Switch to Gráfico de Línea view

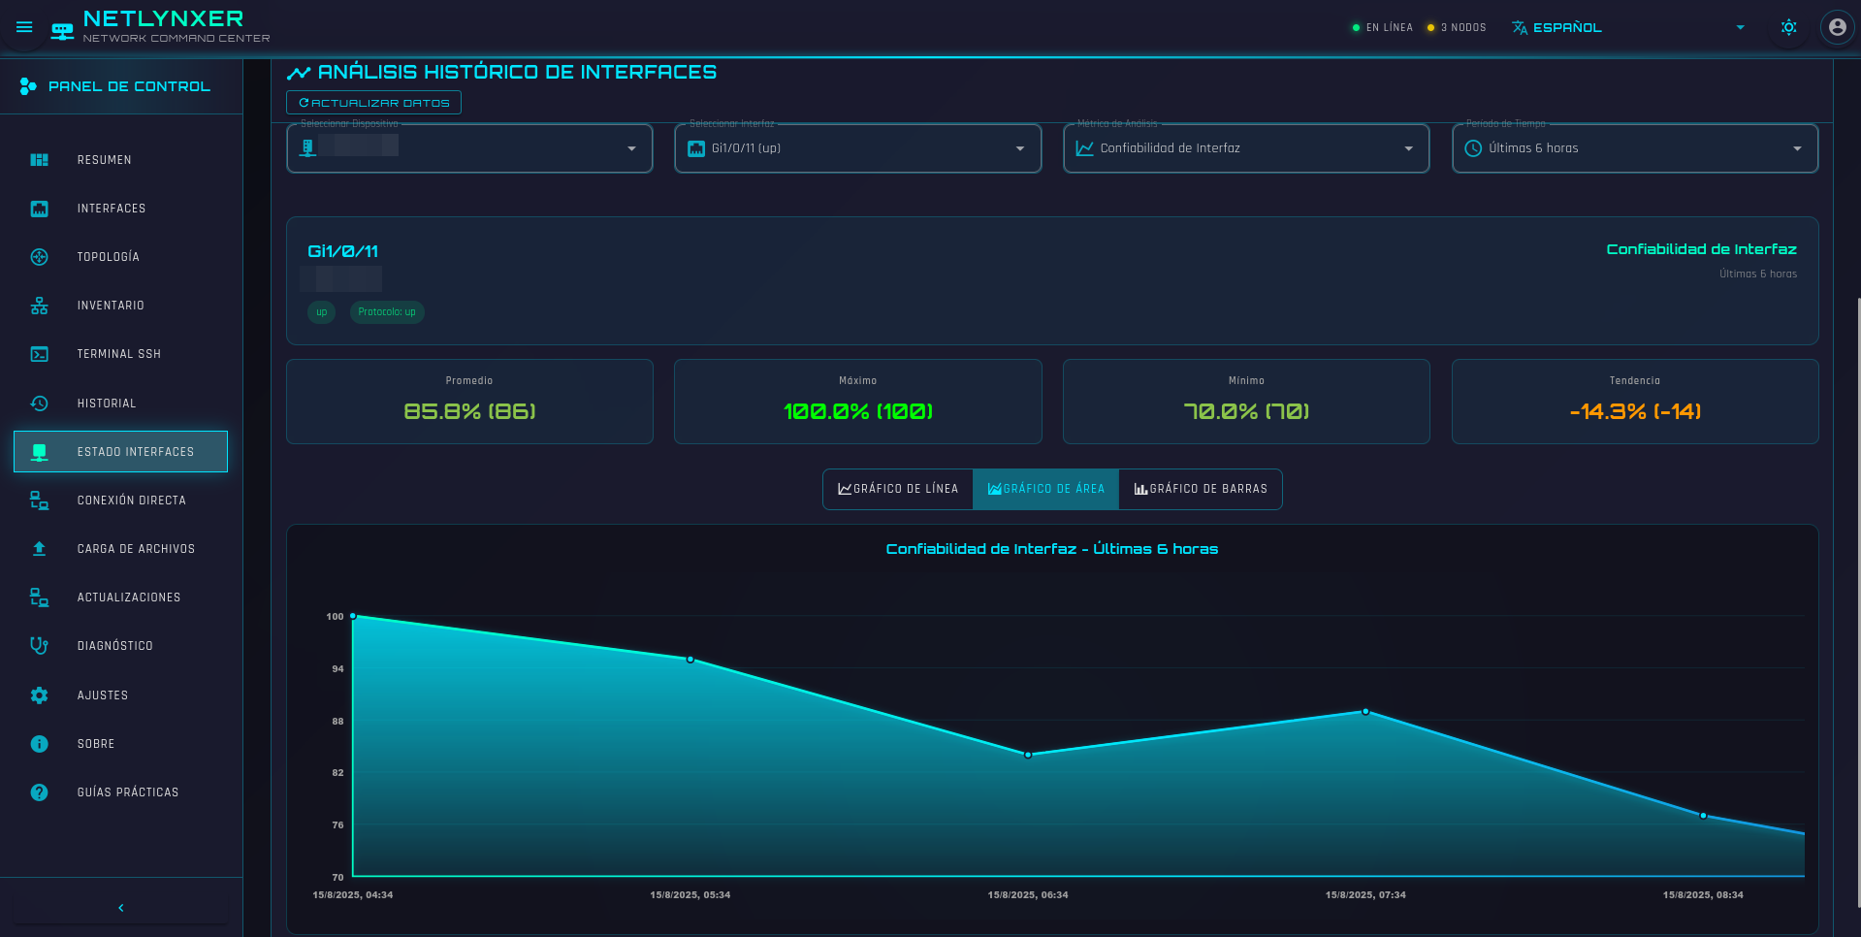click(898, 489)
